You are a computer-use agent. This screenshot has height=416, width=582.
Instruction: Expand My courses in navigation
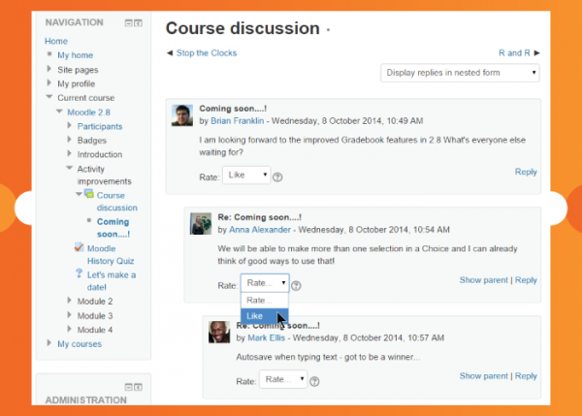[49, 343]
